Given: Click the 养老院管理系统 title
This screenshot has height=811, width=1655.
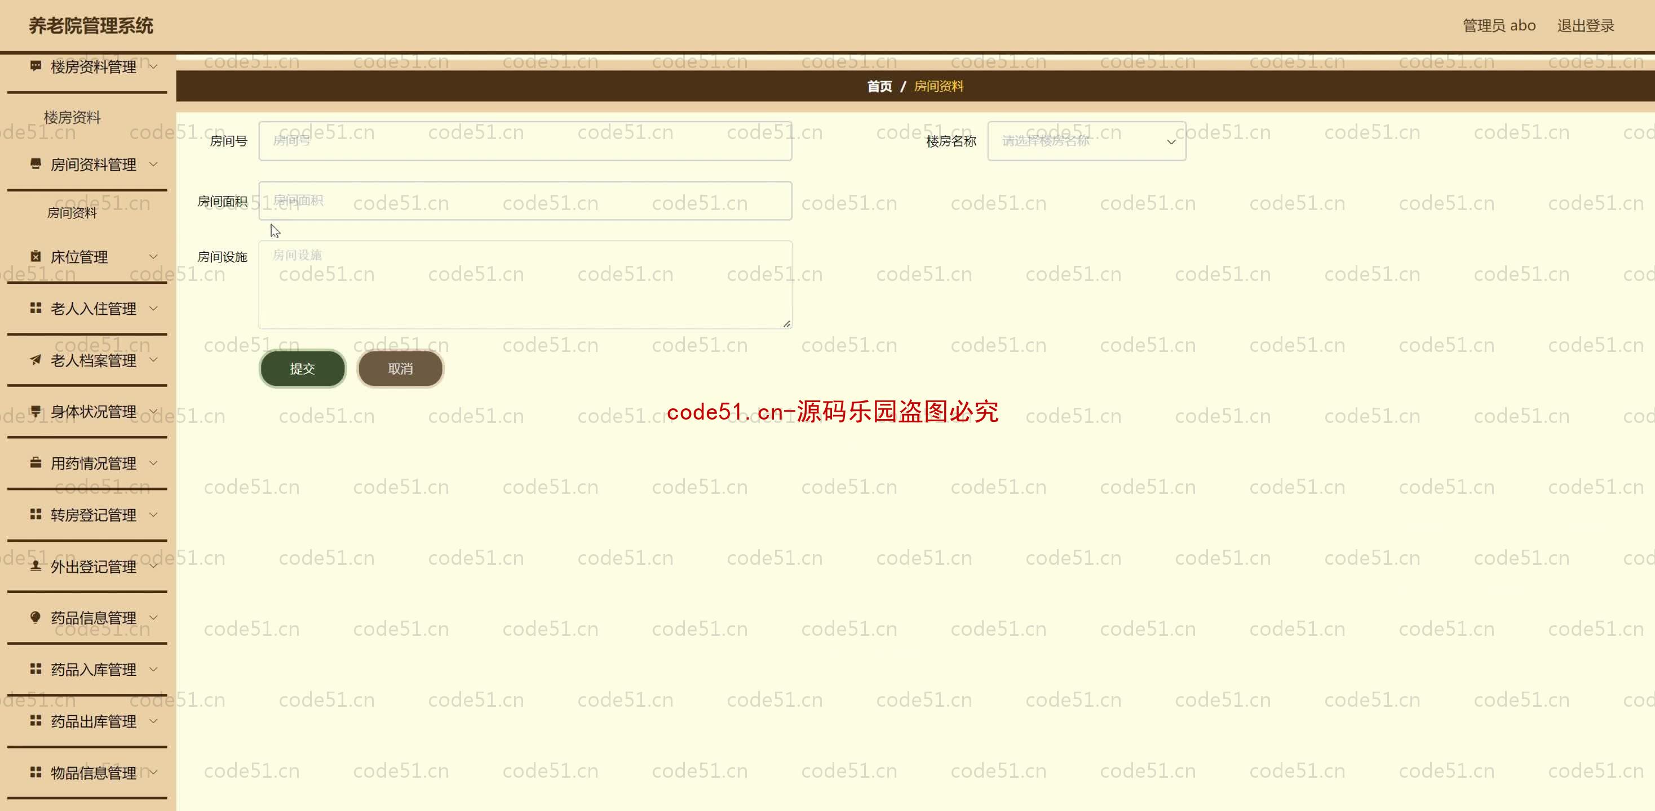Looking at the screenshot, I should coord(91,26).
